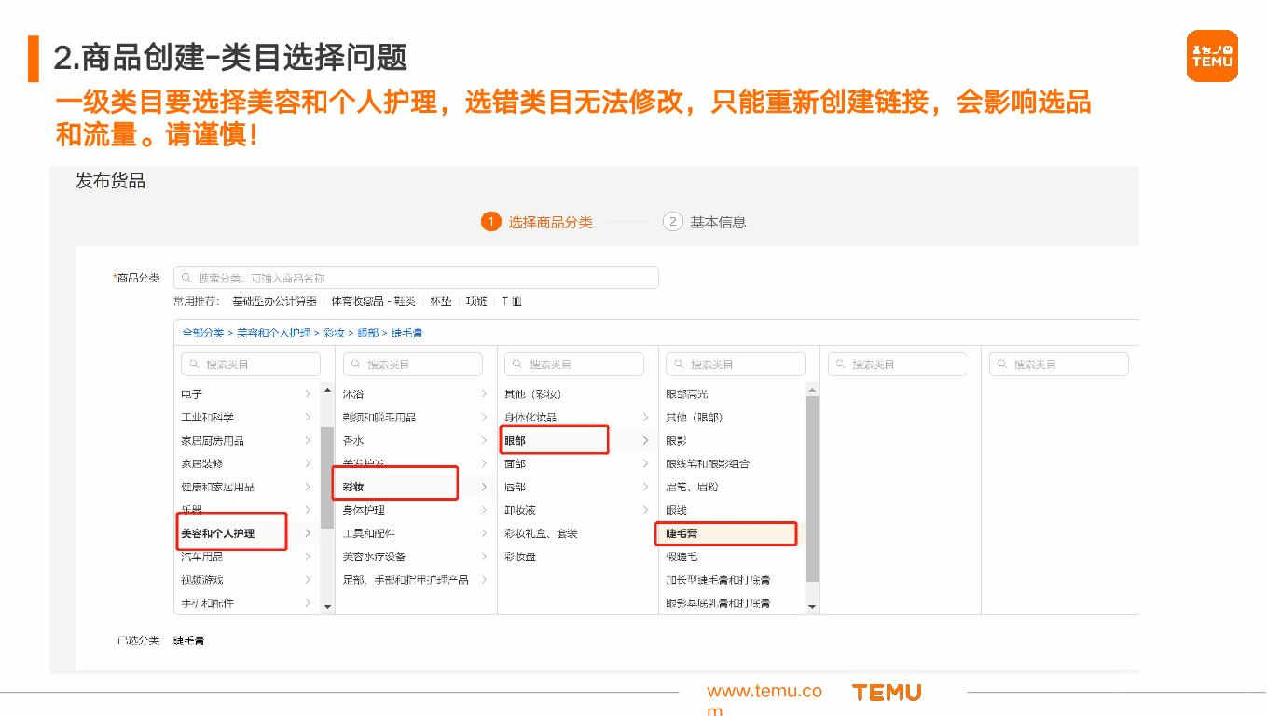Focus the third column 搜索类目 box
Screen dimensions: 1267x716
point(573,365)
